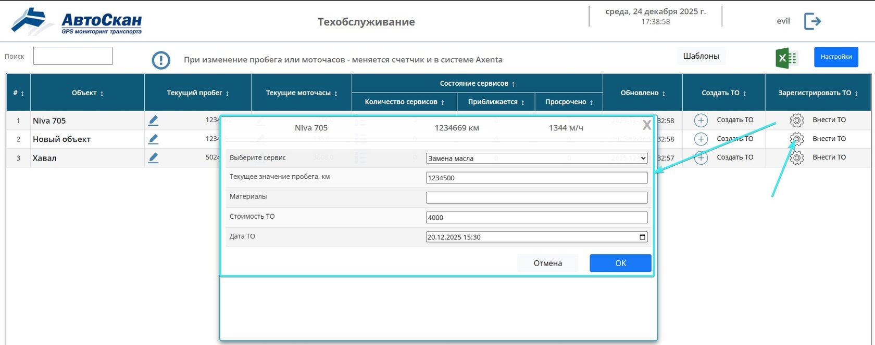The image size is (875, 345).
Task: Click the empty Материалы field
Action: tap(536, 197)
